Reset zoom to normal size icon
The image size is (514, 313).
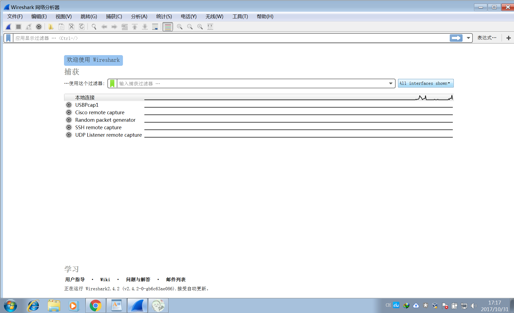click(x=200, y=27)
